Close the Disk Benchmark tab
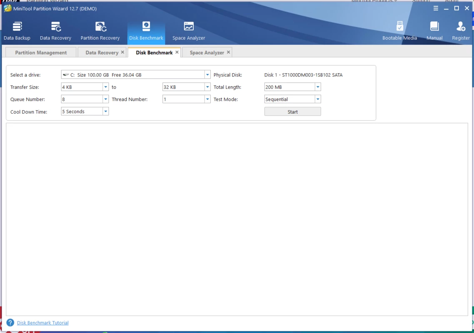The width and height of the screenshot is (474, 333). [x=177, y=52]
